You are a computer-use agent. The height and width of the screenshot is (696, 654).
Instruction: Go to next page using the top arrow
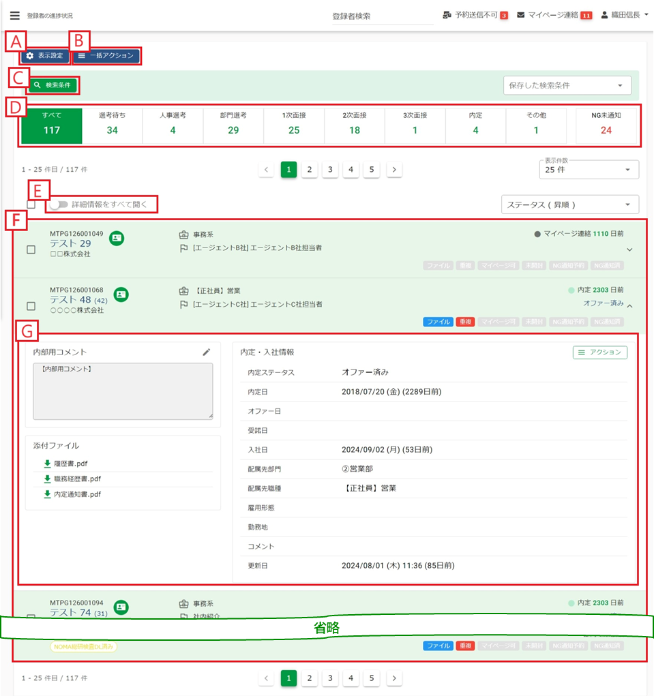click(394, 169)
